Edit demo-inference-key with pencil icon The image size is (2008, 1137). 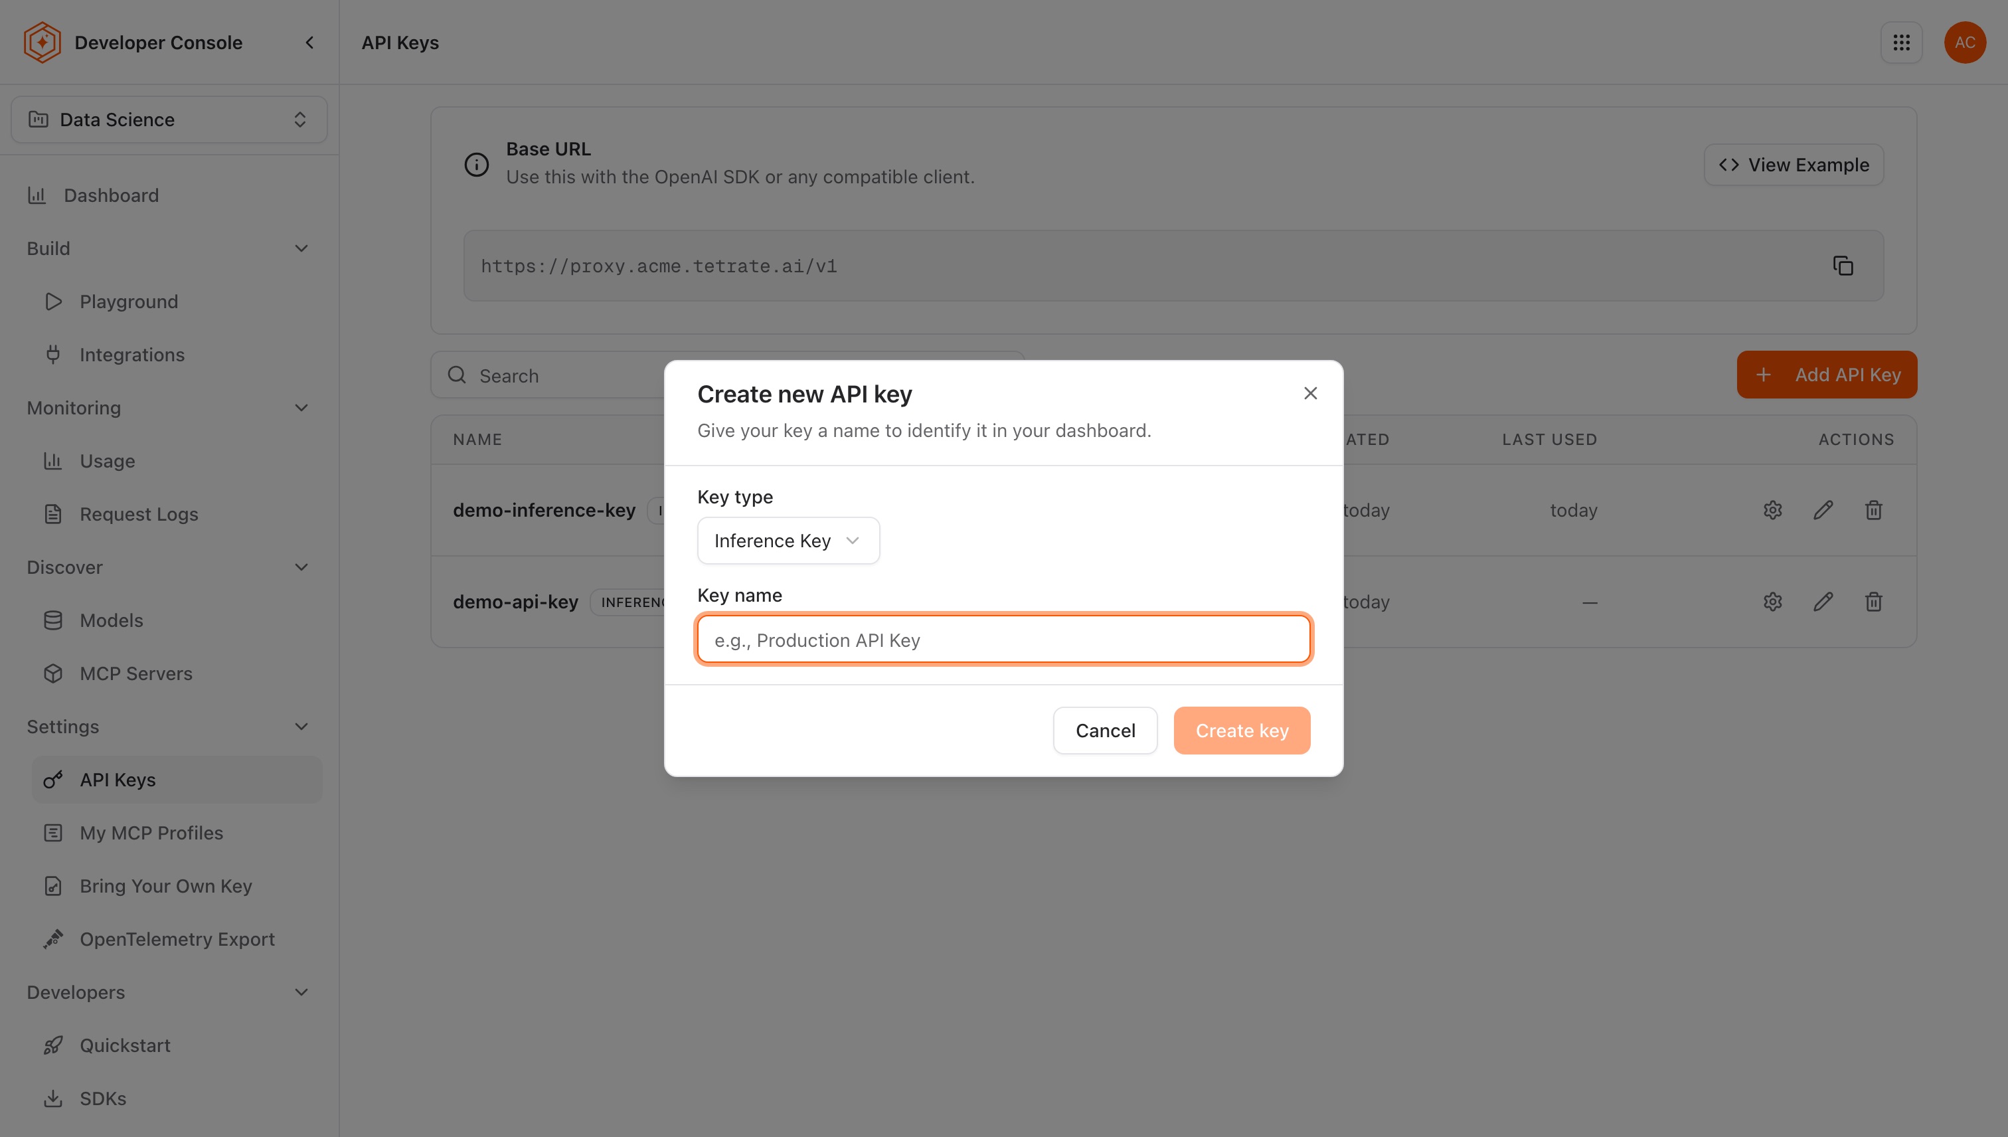pyautogui.click(x=1823, y=510)
